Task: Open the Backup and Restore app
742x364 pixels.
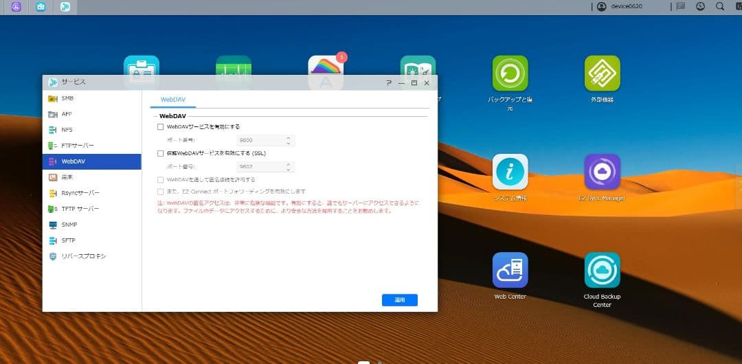Action: (510, 73)
